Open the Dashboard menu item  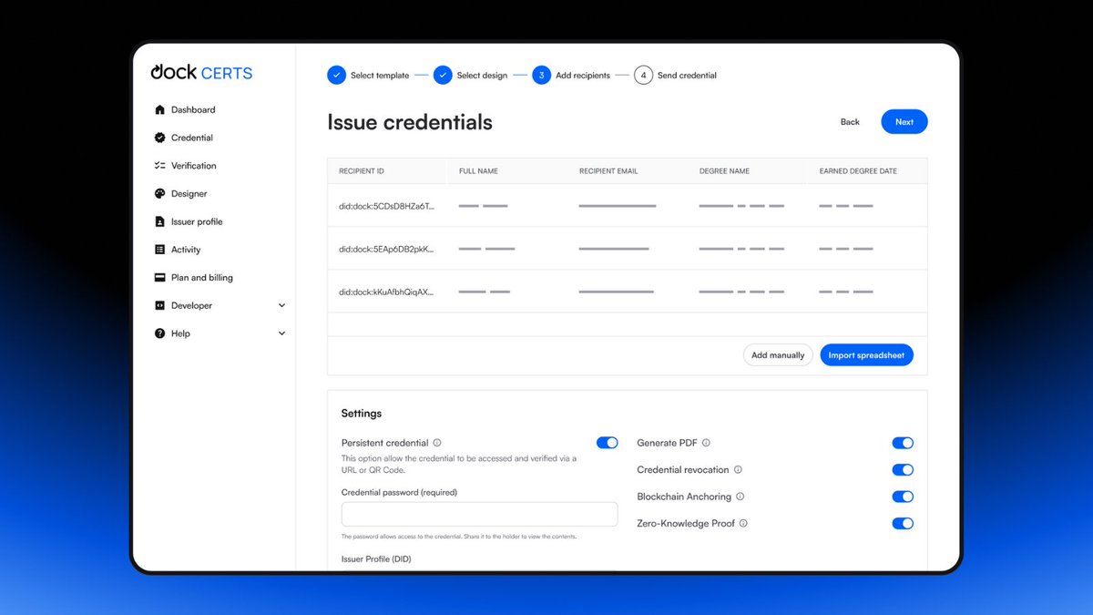point(193,109)
